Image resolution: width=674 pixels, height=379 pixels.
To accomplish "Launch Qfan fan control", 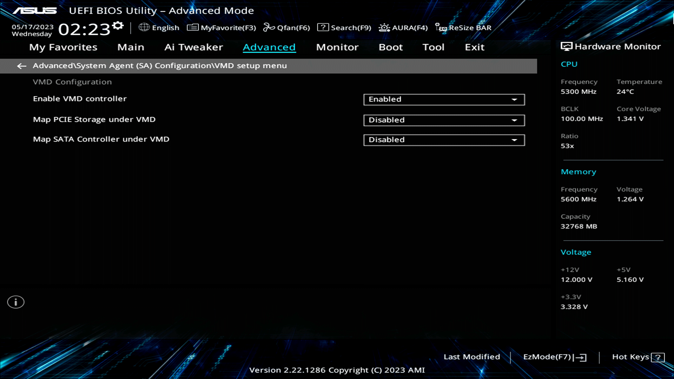I will (269, 27).
